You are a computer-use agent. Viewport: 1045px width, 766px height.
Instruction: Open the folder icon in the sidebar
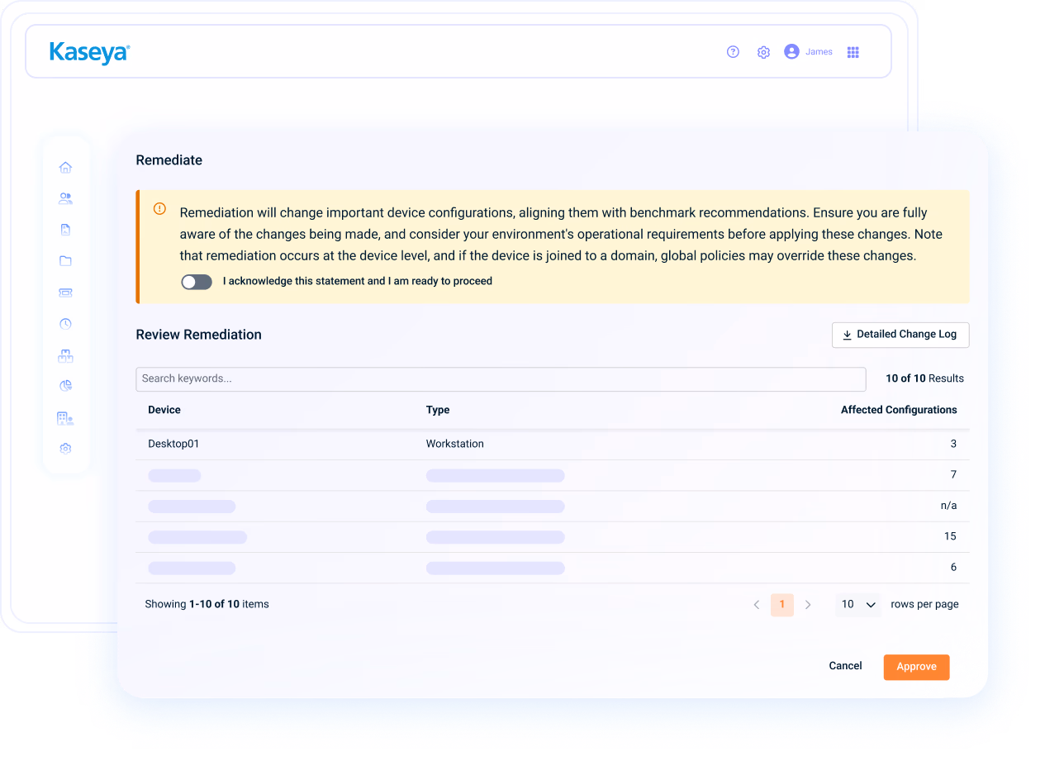point(65,261)
